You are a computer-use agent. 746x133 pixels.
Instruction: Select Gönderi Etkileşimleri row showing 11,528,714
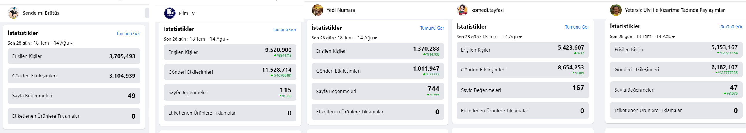[230, 72]
